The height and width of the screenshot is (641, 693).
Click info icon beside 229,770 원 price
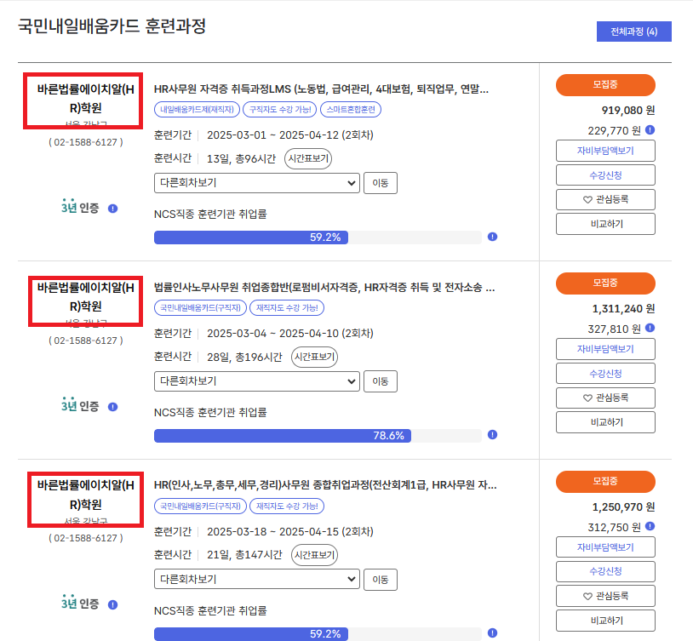[650, 130]
